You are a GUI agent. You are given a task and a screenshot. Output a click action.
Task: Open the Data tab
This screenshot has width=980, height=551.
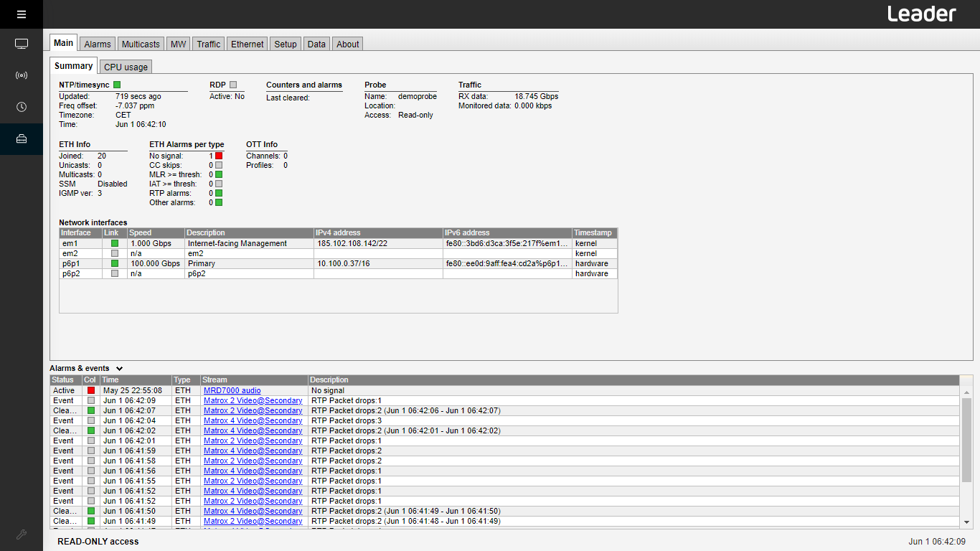pos(316,44)
